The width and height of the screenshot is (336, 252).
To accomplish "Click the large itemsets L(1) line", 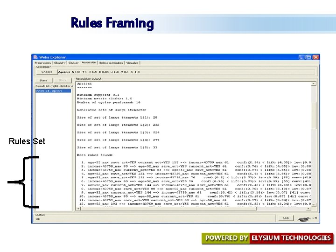I will 117,118.
